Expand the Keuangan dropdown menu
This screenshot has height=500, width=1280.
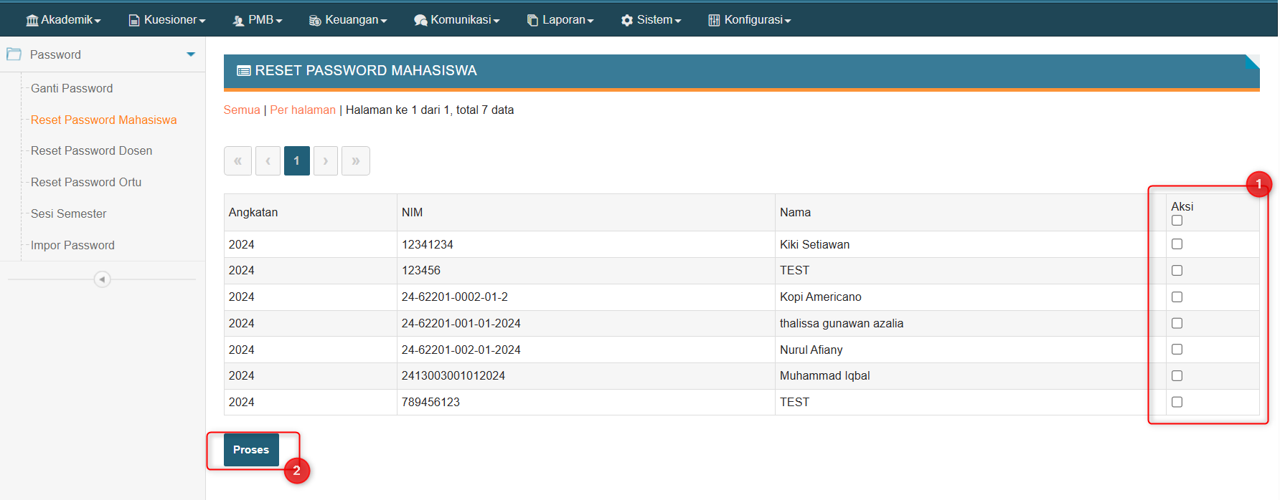348,20
